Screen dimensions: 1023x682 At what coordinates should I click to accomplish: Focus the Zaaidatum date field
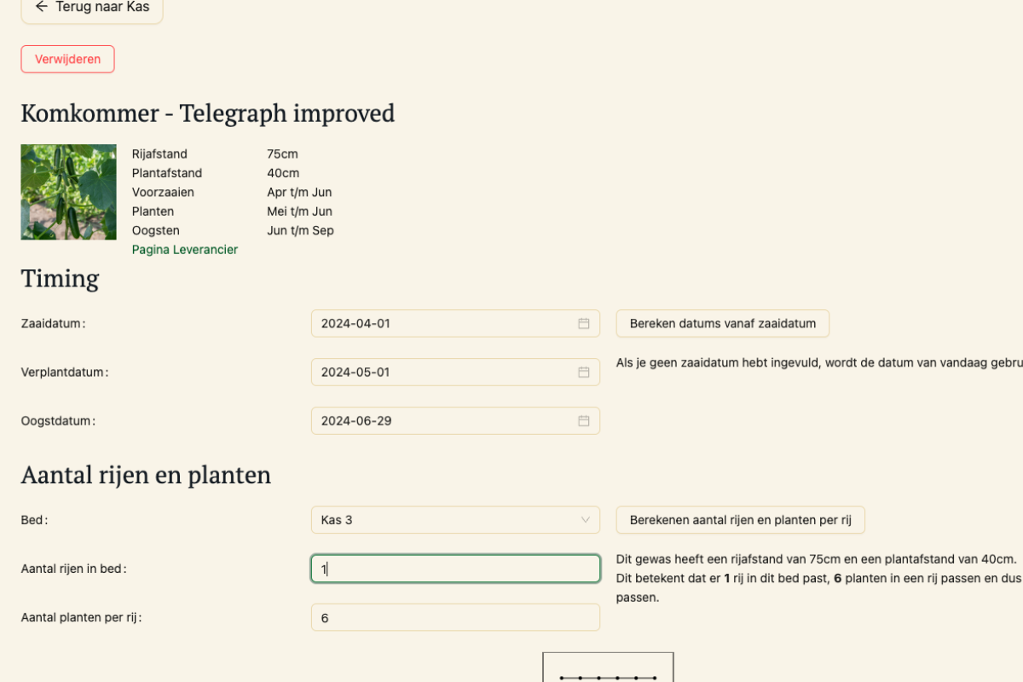(455, 324)
